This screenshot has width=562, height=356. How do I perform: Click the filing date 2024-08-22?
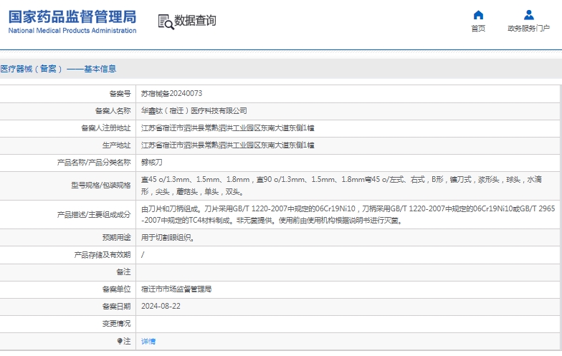pos(161,307)
